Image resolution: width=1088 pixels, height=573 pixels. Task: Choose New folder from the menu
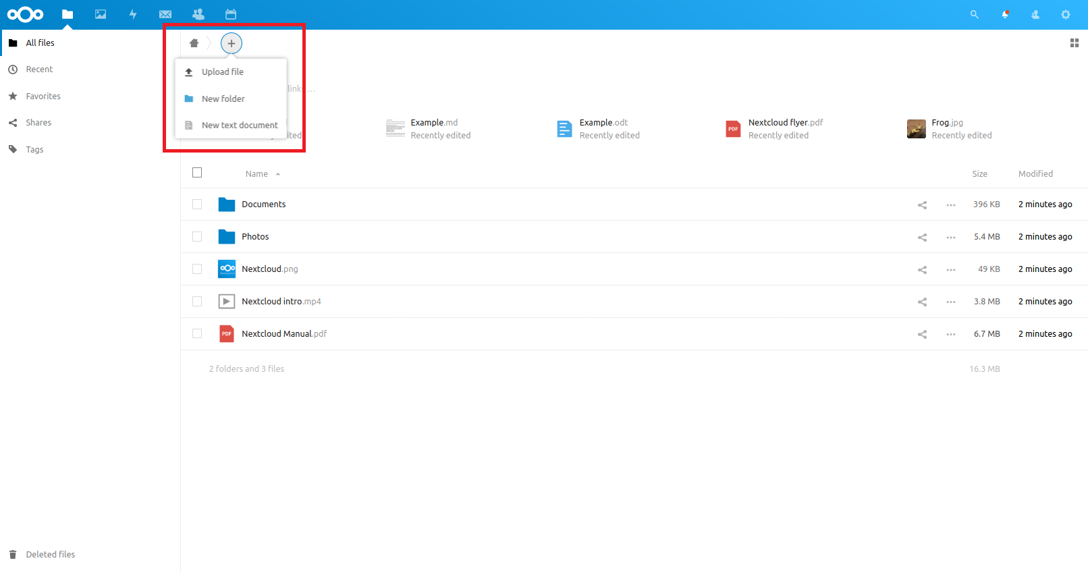click(231, 99)
